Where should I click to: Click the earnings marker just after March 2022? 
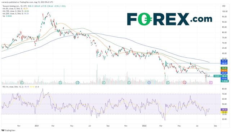pyautogui.click(x=168, y=83)
